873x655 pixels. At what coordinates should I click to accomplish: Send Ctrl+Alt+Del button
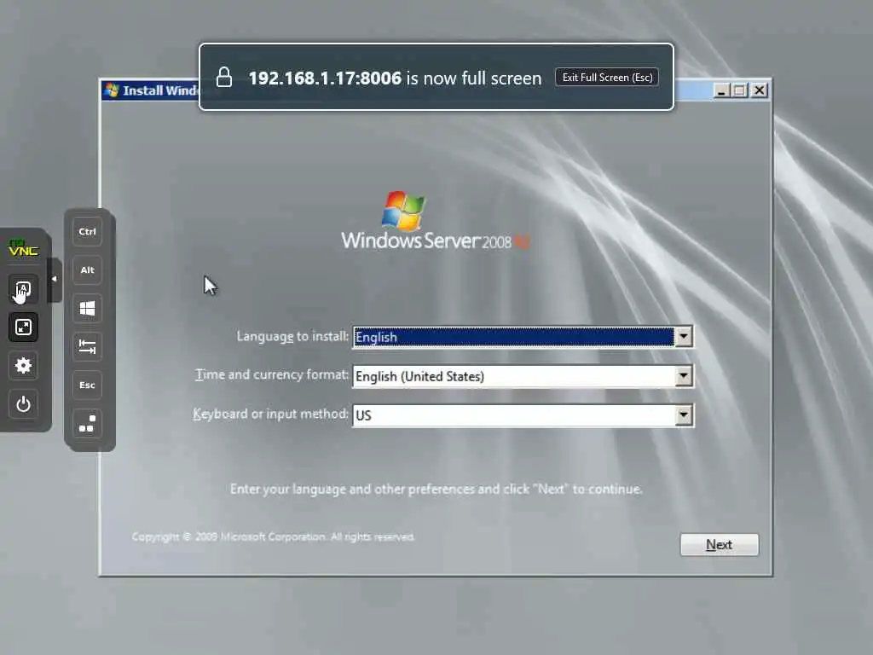pyautogui.click(x=88, y=423)
